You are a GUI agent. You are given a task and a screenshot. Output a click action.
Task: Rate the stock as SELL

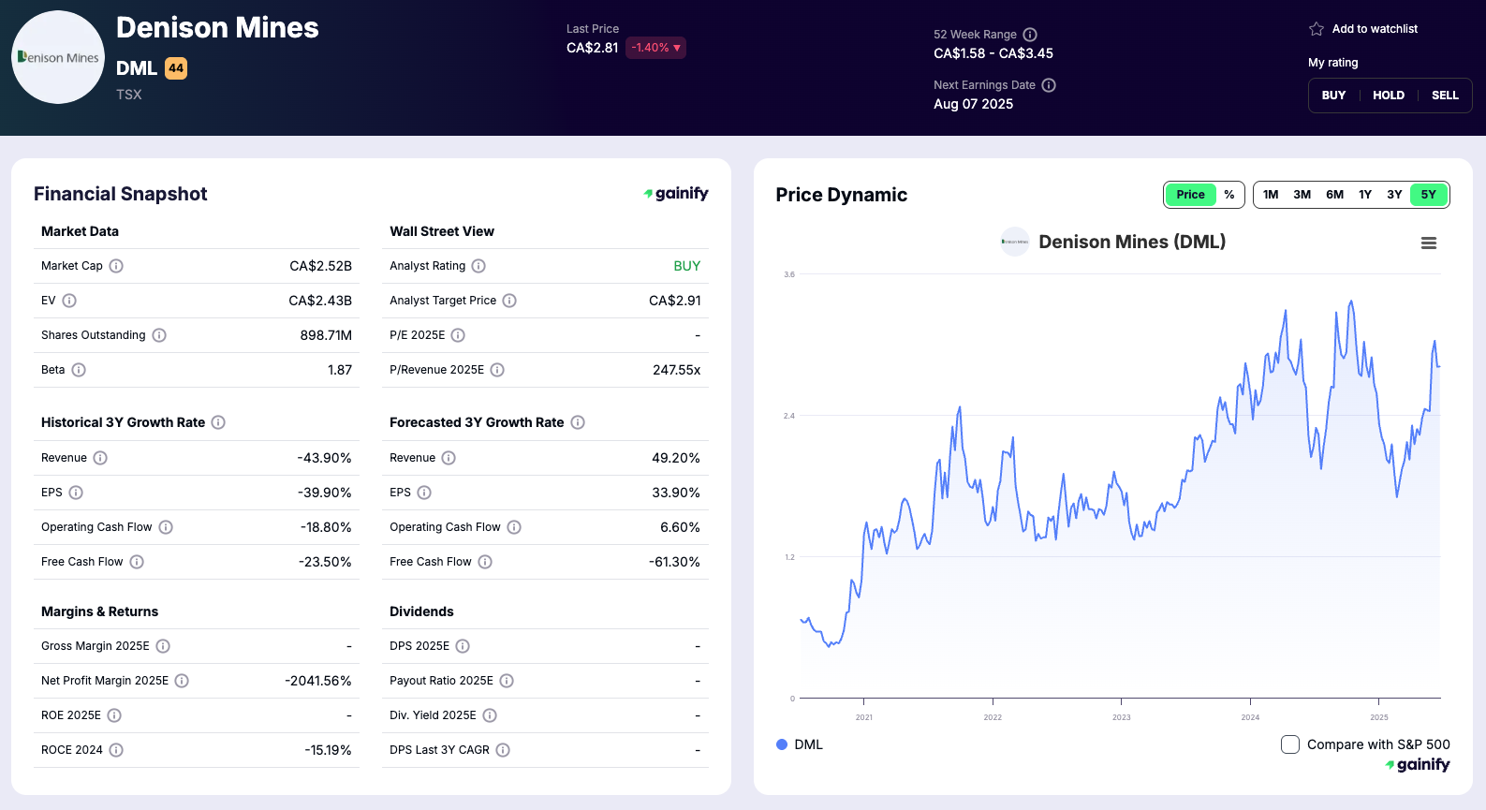1445,96
